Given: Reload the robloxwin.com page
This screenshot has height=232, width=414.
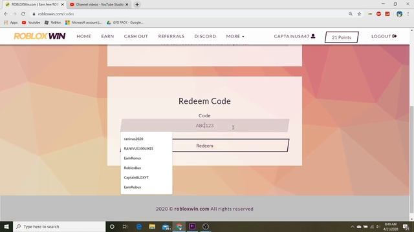Looking at the screenshot, I should pyautogui.click(x=23, y=14).
